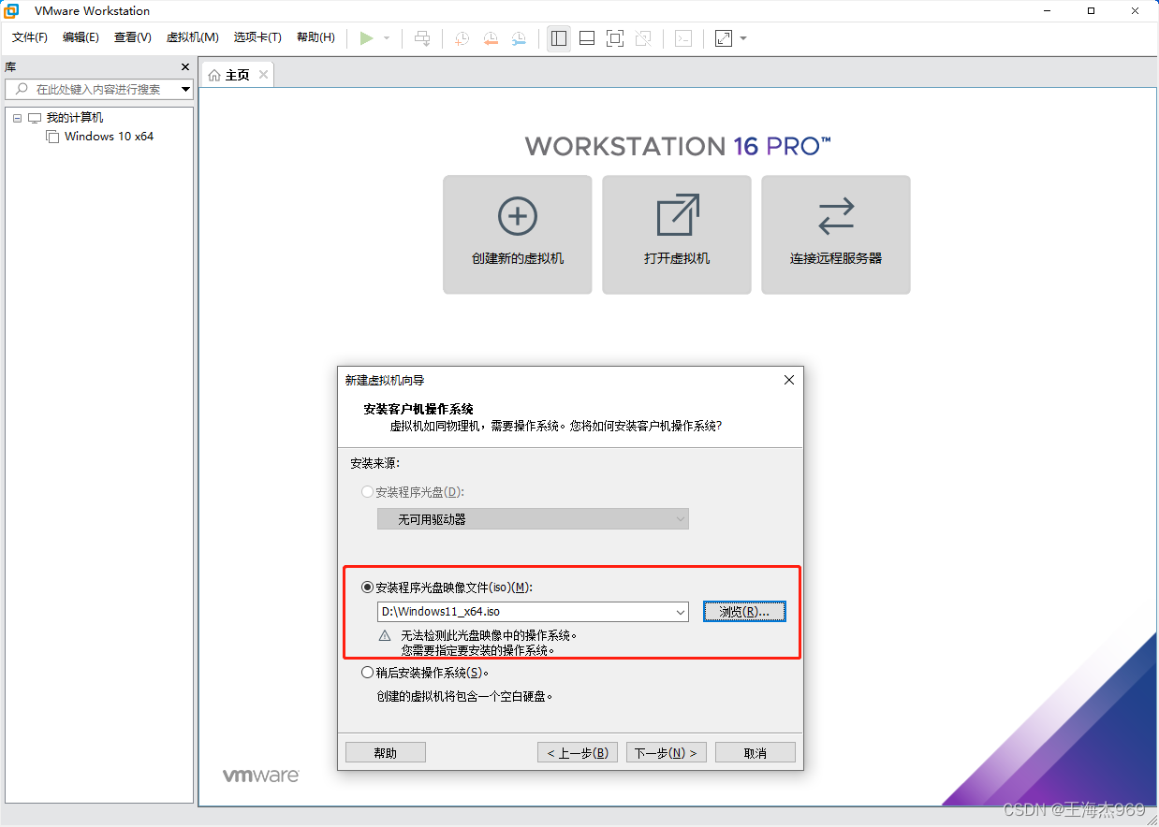1159x827 pixels.
Task: Open the 文件(F) menu
Action: (30, 37)
